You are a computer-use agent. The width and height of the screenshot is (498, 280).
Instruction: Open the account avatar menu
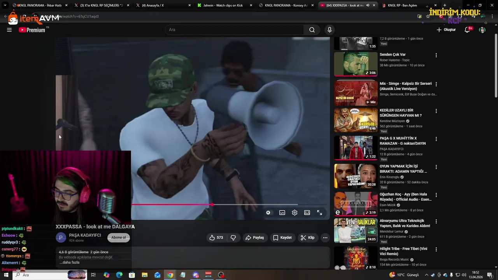pyautogui.click(x=482, y=30)
